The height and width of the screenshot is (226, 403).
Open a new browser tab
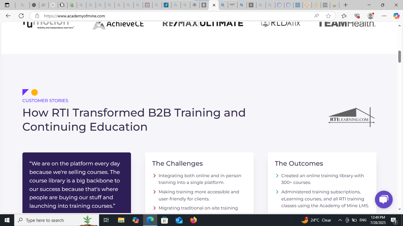pos(345,5)
